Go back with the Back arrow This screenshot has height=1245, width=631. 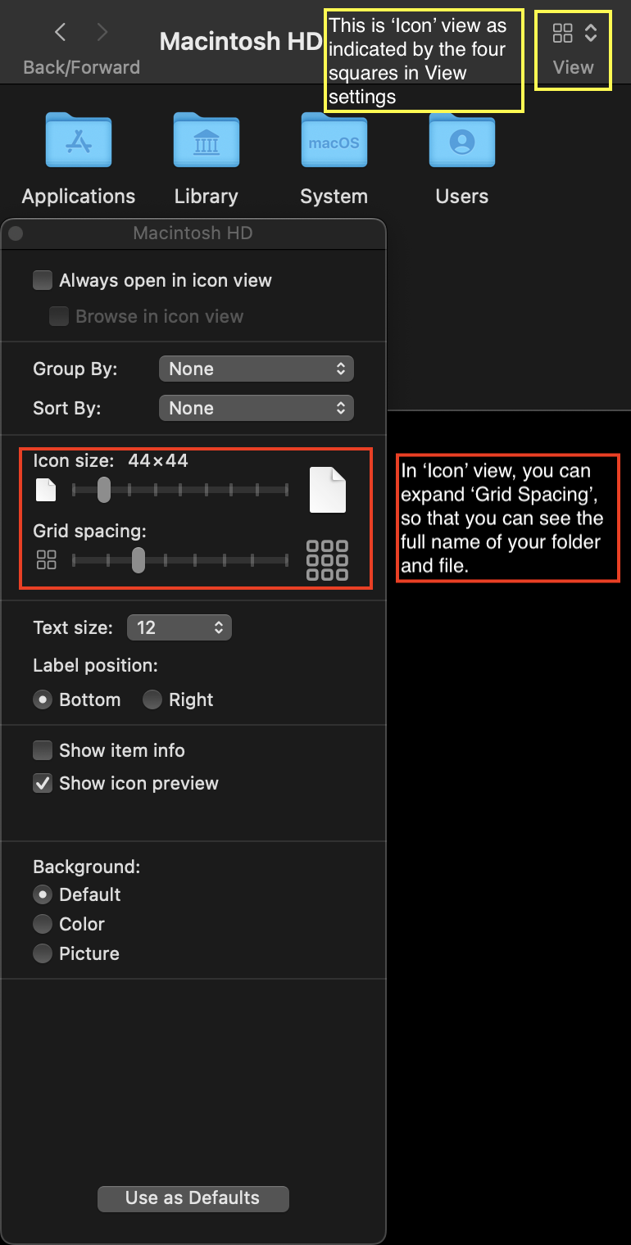click(x=60, y=32)
